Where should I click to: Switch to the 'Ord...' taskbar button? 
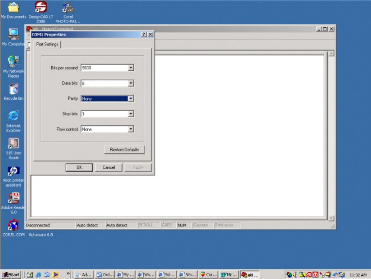105,275
